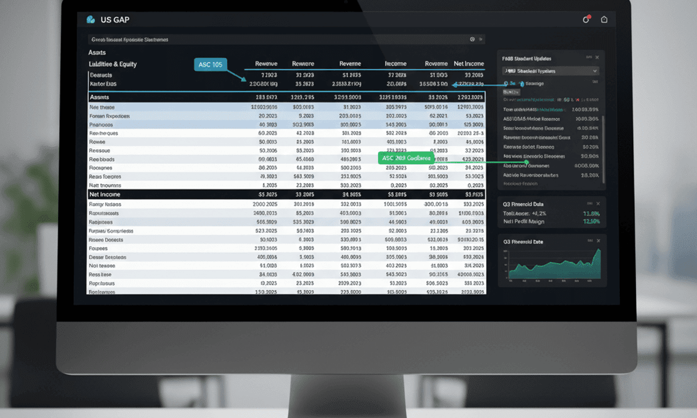Open notifications with the red badge icon

tap(586, 20)
